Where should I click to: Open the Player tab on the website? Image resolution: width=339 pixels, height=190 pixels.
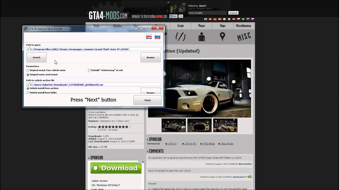pyautogui.click(x=202, y=26)
